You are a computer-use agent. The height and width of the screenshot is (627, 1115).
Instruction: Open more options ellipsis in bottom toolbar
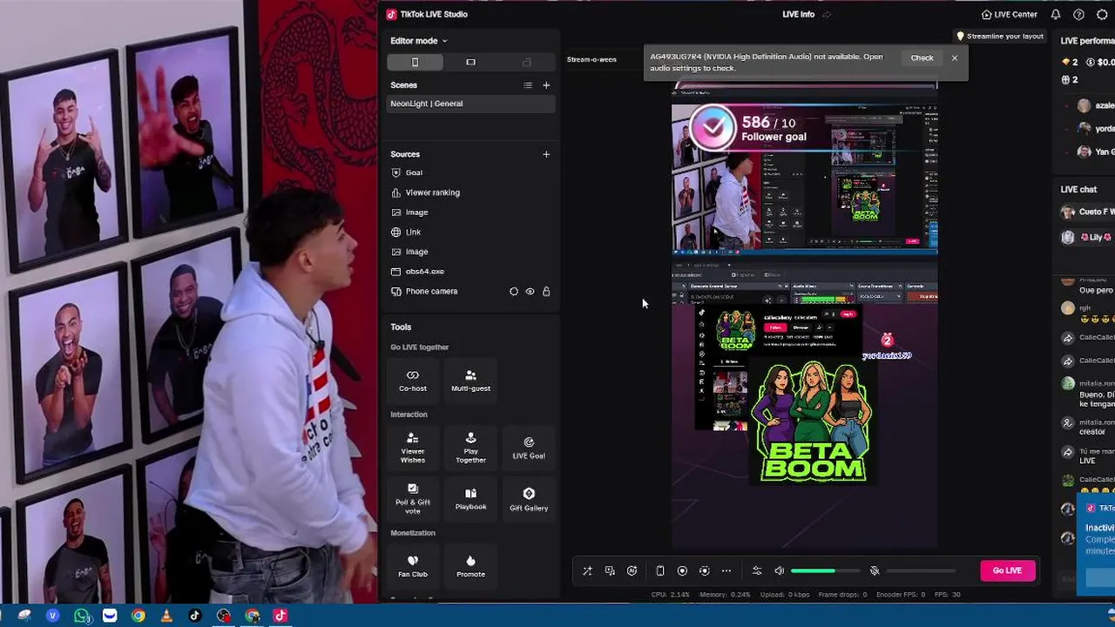pos(726,571)
